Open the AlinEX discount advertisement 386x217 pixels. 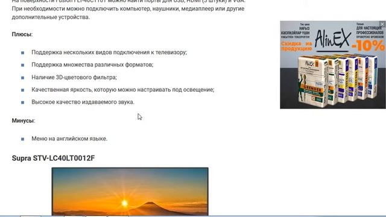click(x=333, y=64)
